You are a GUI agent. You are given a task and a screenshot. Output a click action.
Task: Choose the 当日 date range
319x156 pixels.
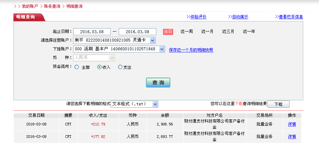coord(168,32)
